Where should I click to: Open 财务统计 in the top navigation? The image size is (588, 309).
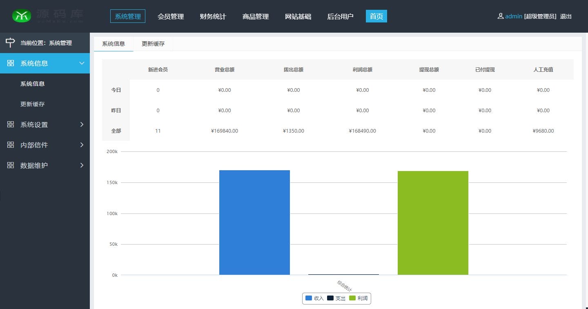[213, 16]
